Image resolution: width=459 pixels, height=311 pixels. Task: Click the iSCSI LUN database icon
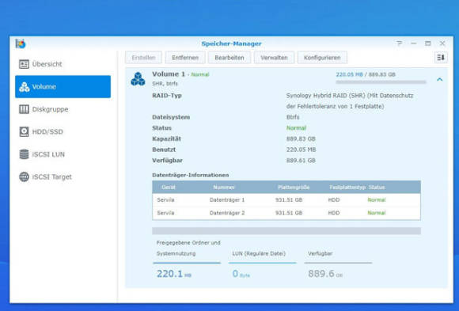coord(24,154)
